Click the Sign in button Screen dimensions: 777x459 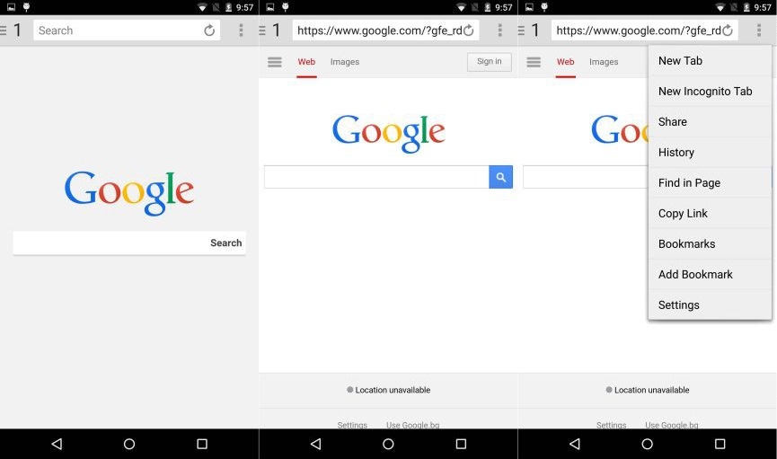point(489,61)
